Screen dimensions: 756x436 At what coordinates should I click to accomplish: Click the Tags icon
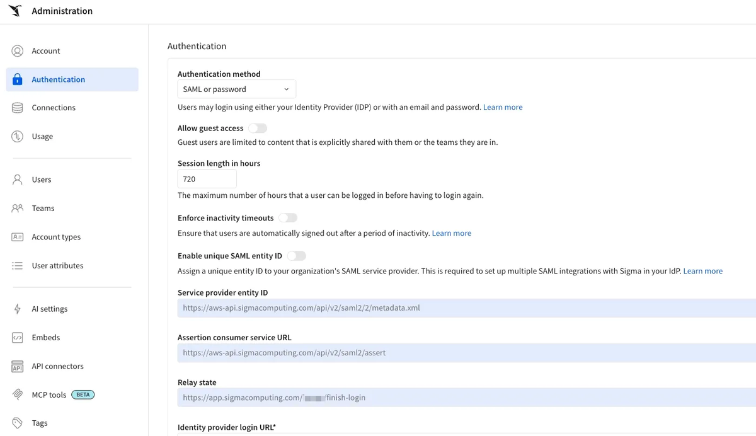pyautogui.click(x=18, y=423)
